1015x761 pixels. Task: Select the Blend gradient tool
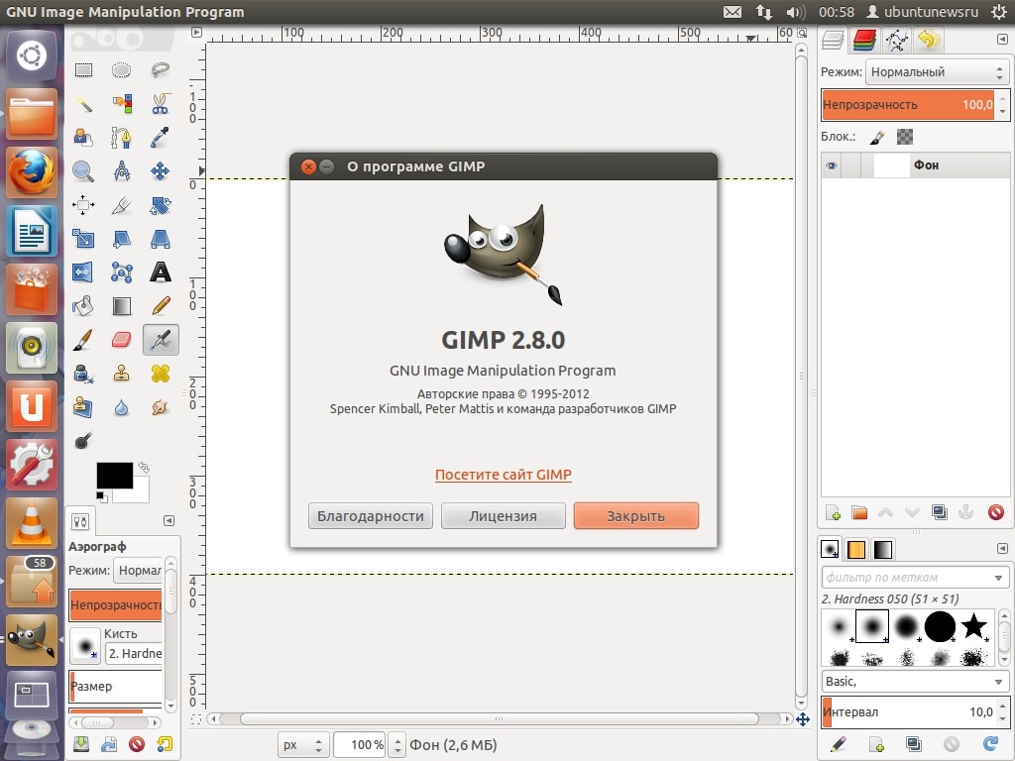point(122,305)
